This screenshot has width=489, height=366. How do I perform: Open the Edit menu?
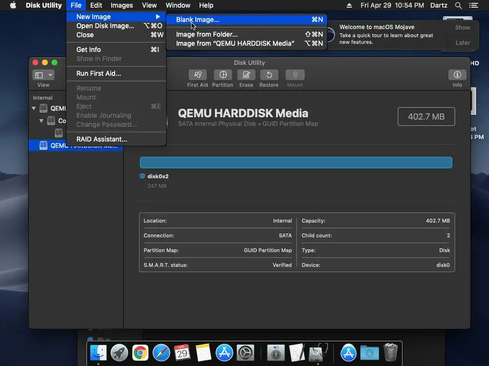pos(96,5)
